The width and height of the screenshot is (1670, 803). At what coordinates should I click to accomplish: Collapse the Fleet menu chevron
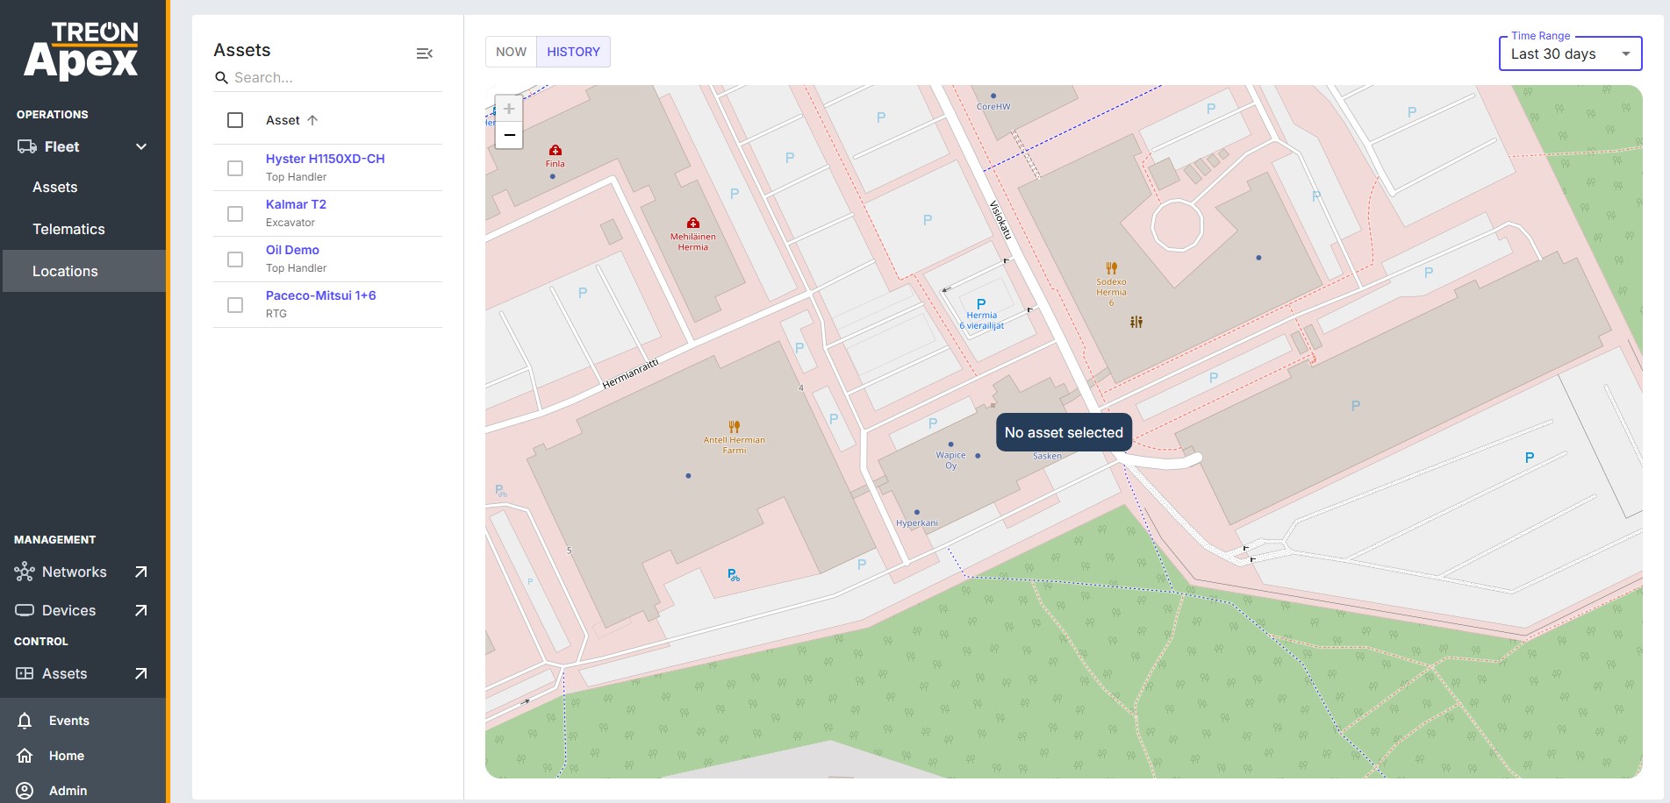point(141,146)
